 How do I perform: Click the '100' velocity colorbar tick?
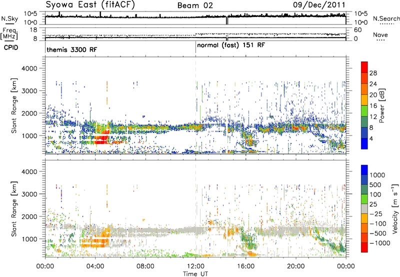click(x=375, y=194)
